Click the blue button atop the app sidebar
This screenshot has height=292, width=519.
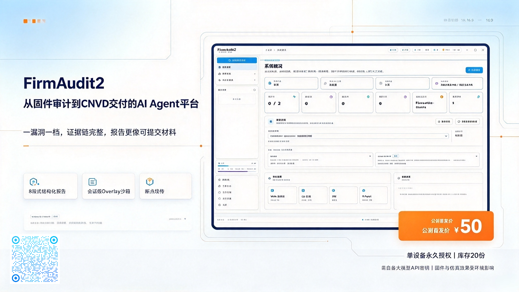[237, 60]
